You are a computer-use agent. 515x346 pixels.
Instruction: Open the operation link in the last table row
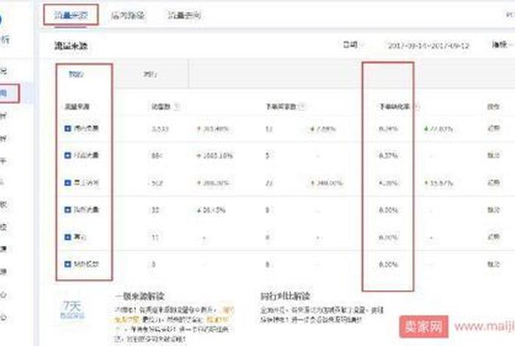tap(494, 264)
